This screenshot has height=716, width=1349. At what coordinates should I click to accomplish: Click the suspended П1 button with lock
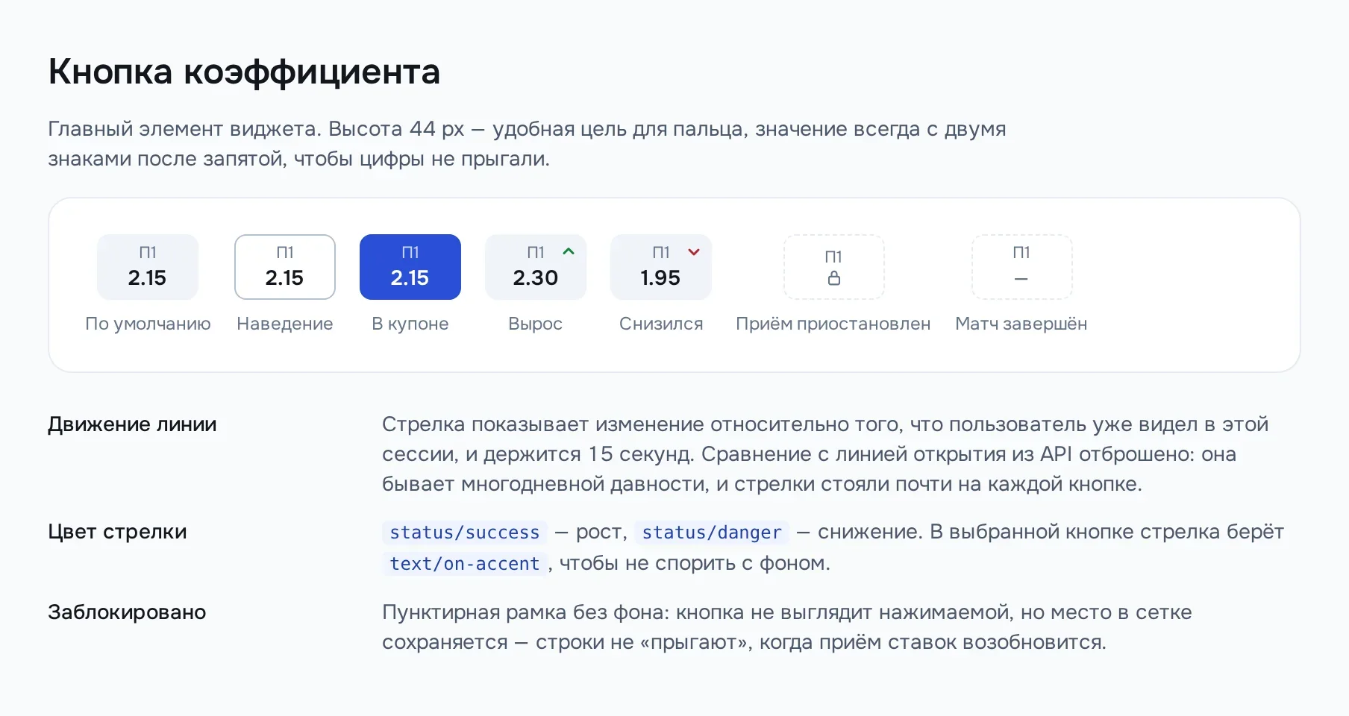pos(834,267)
